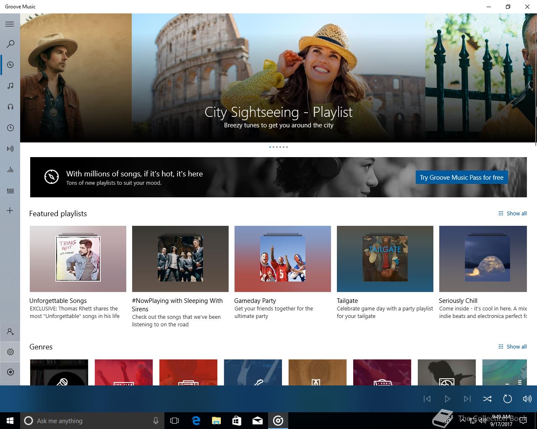Show all Featured playlists

click(x=512, y=214)
